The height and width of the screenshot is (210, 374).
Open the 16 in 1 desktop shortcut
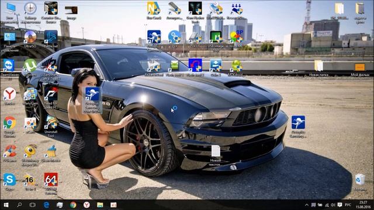(x=30, y=180)
